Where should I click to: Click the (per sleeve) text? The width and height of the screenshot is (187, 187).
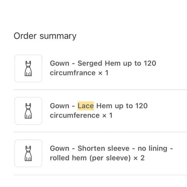[x=110, y=158]
